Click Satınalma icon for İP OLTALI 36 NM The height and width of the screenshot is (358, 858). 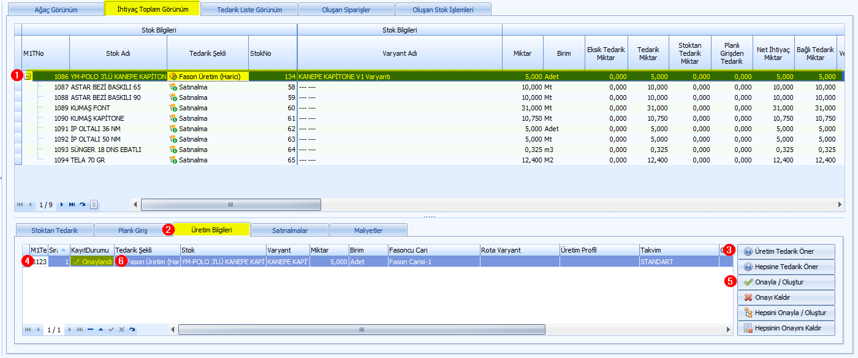point(173,129)
